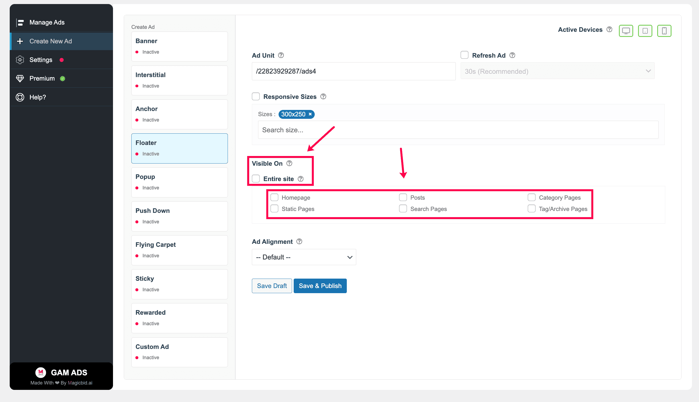Toggle the desktop device icon
This screenshot has width=699, height=402.
(x=626, y=30)
